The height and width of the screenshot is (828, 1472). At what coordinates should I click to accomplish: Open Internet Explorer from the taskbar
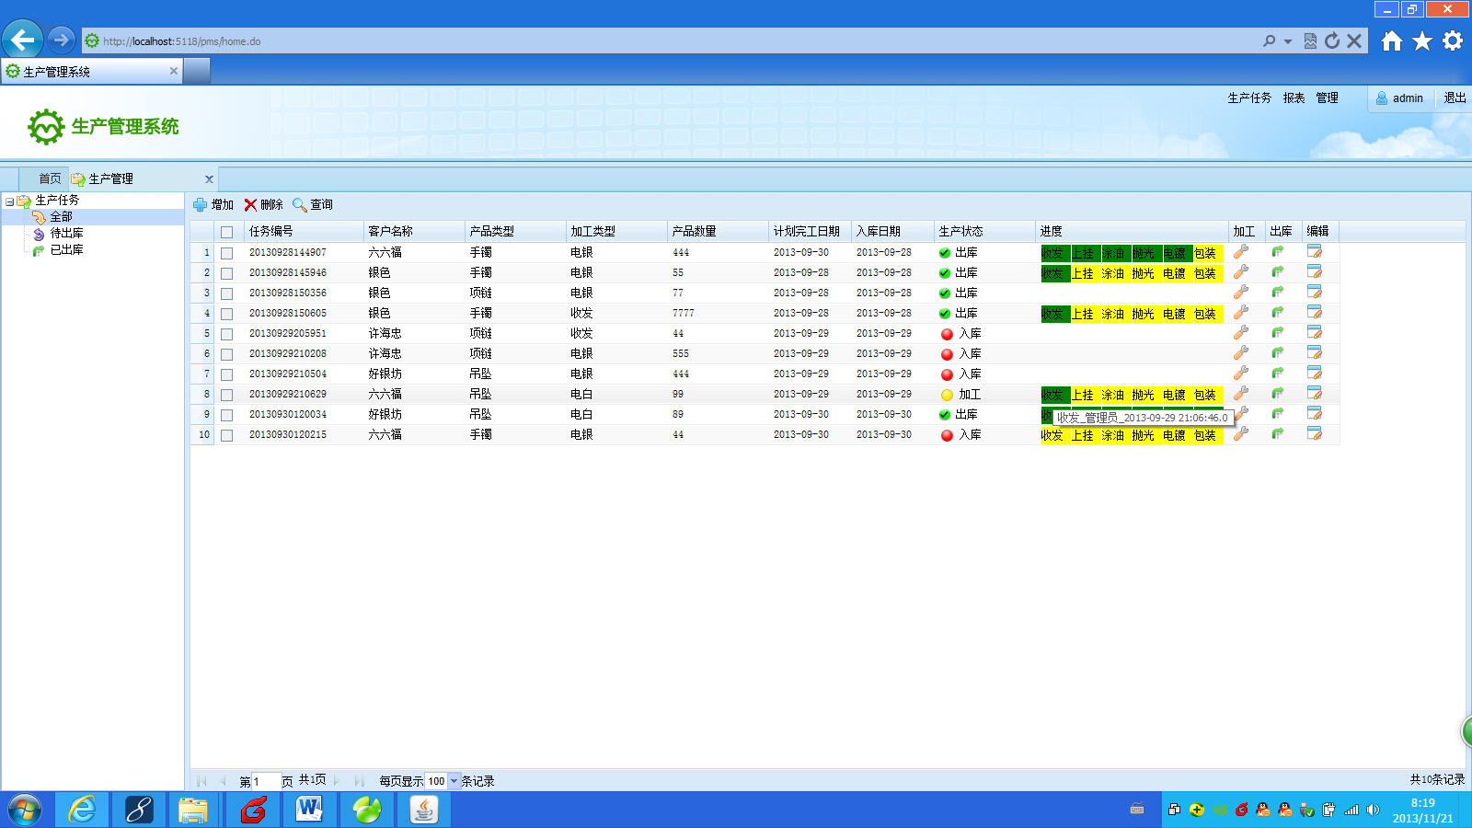[x=82, y=810]
